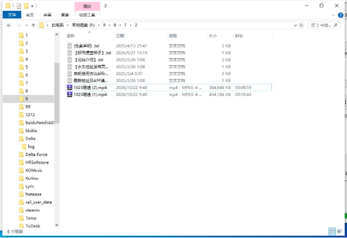
Task: Open the chevron after 此电脑 in the address bar
Action: click(68, 25)
